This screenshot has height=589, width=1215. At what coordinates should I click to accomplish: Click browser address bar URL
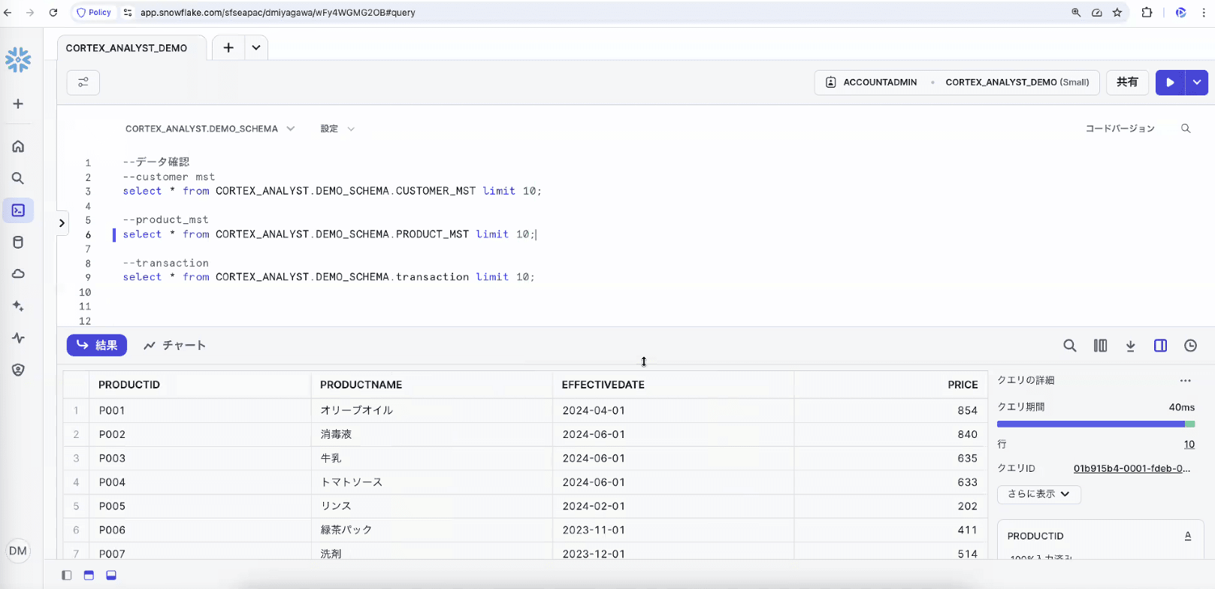pyautogui.click(x=278, y=13)
